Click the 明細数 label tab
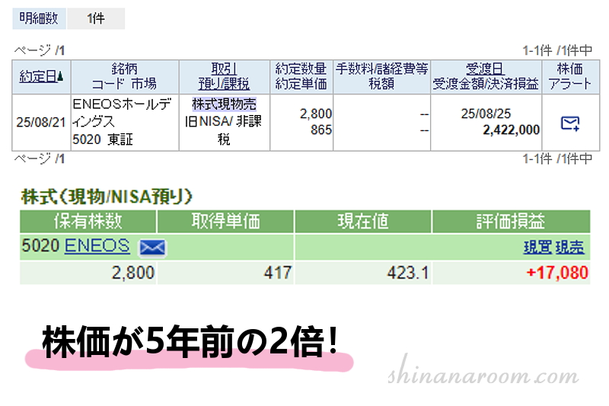The image size is (609, 406). (x=39, y=19)
